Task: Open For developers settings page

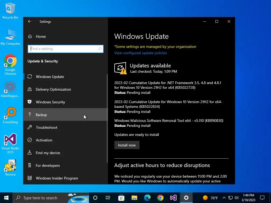Action: 65,165
